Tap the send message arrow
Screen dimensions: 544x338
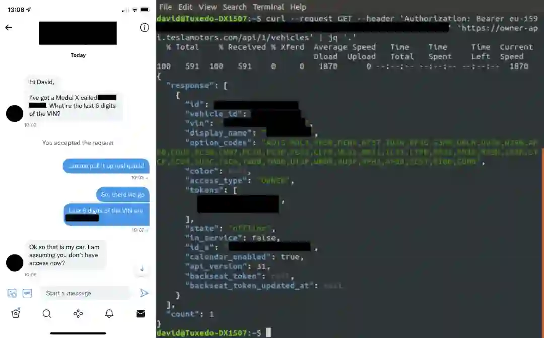[144, 293]
